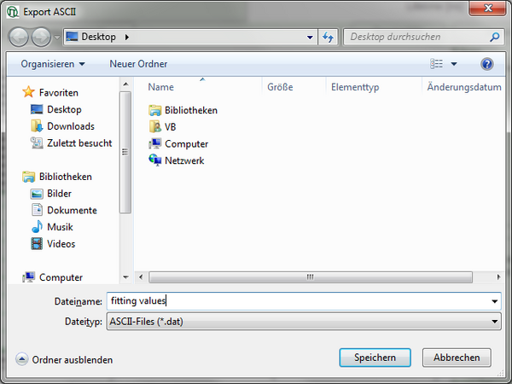Viewport: 512px width, 384px height.
Task: Open Downloads in the Favoriten sidebar
Action: (70, 126)
